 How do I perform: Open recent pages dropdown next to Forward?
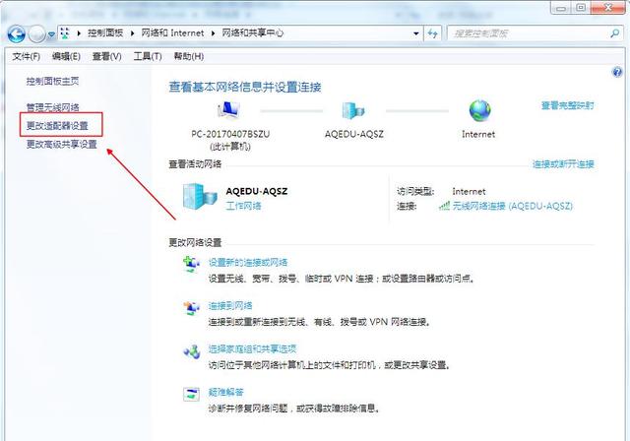(51, 34)
